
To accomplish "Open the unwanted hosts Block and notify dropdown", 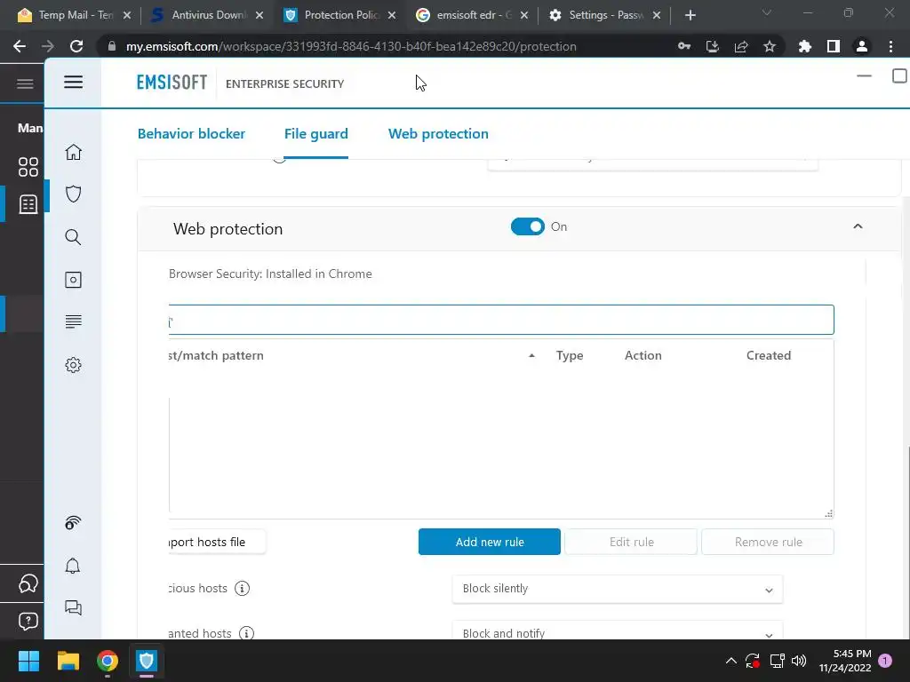I will 618,632.
